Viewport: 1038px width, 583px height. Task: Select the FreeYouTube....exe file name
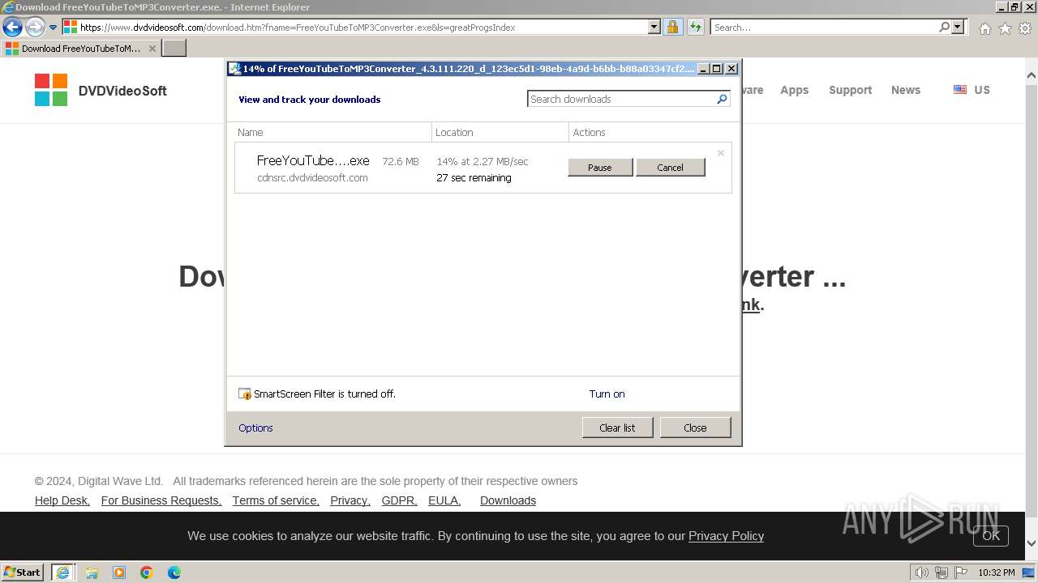pos(313,160)
